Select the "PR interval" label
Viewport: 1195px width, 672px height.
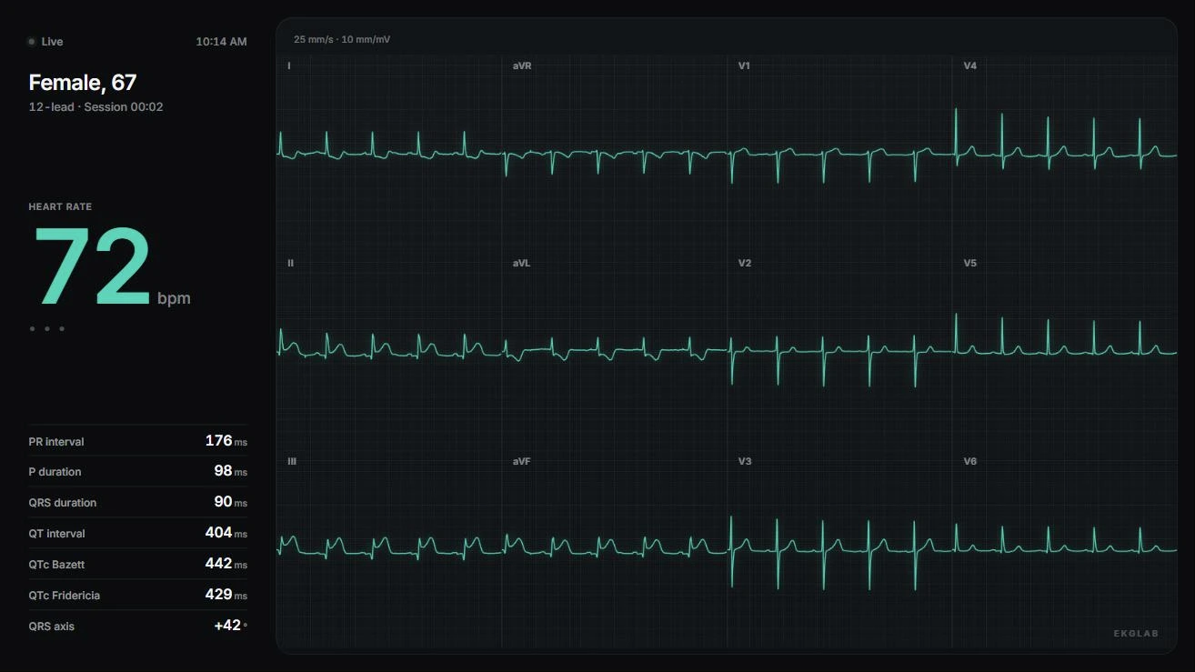(x=56, y=442)
